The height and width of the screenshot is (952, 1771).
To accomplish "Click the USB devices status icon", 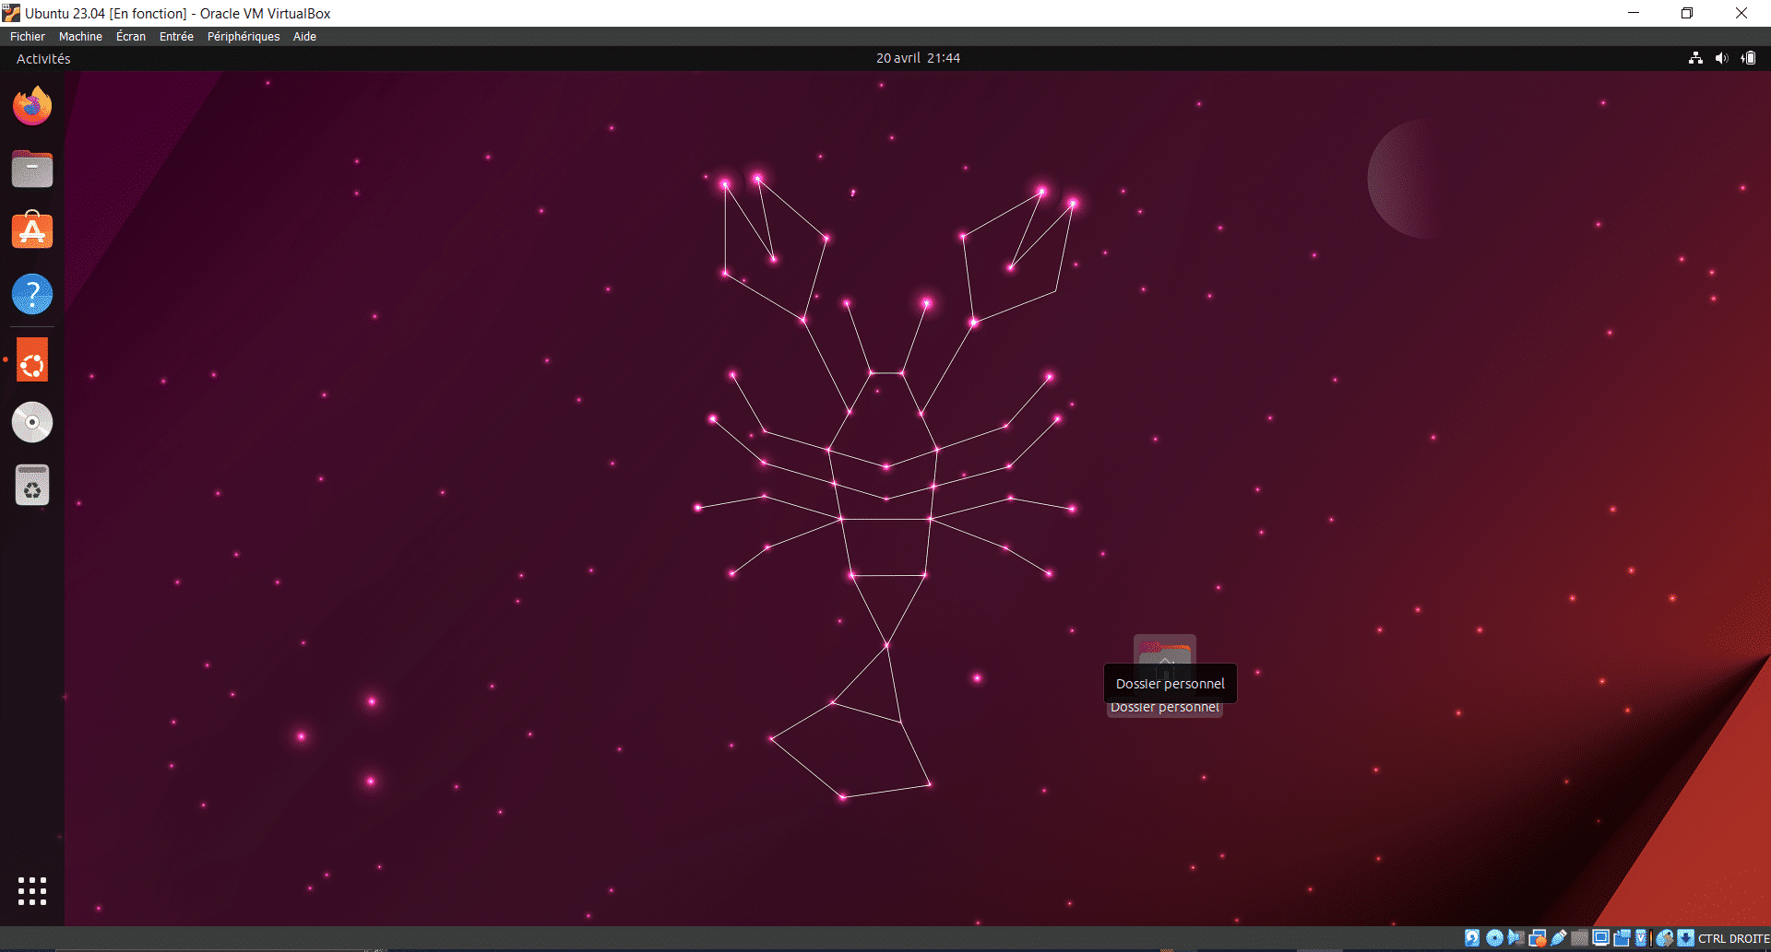I will (x=1559, y=937).
